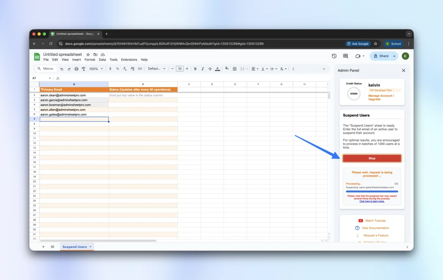Star the Untitled spreadsheet

click(88, 55)
